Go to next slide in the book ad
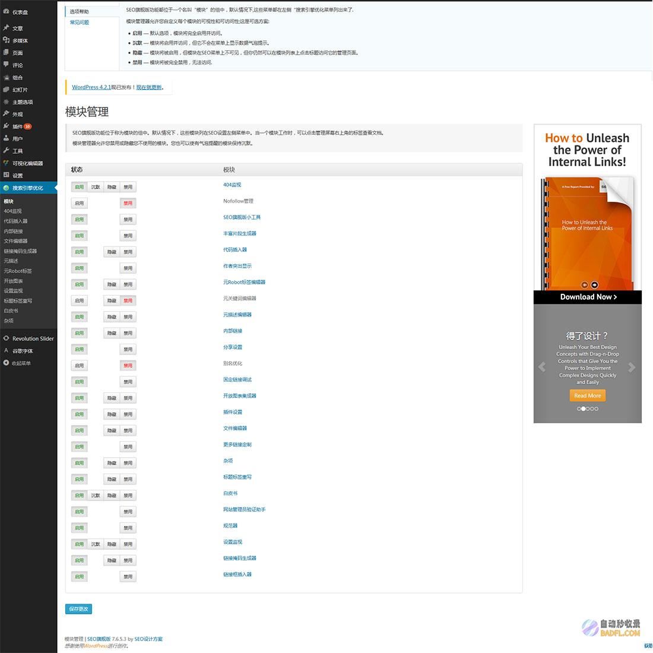This screenshot has width=653, height=653. tap(594, 285)
